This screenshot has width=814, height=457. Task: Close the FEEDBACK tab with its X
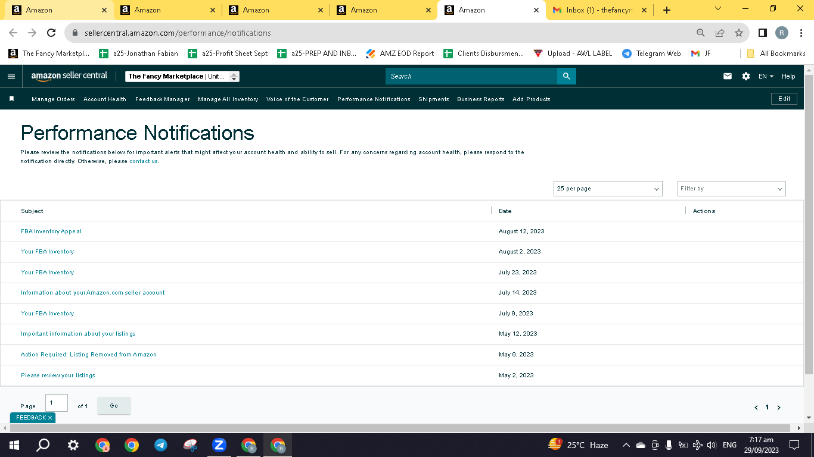tap(50, 418)
